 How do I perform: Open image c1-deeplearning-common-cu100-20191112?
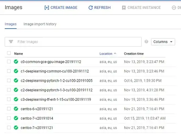point(55,71)
